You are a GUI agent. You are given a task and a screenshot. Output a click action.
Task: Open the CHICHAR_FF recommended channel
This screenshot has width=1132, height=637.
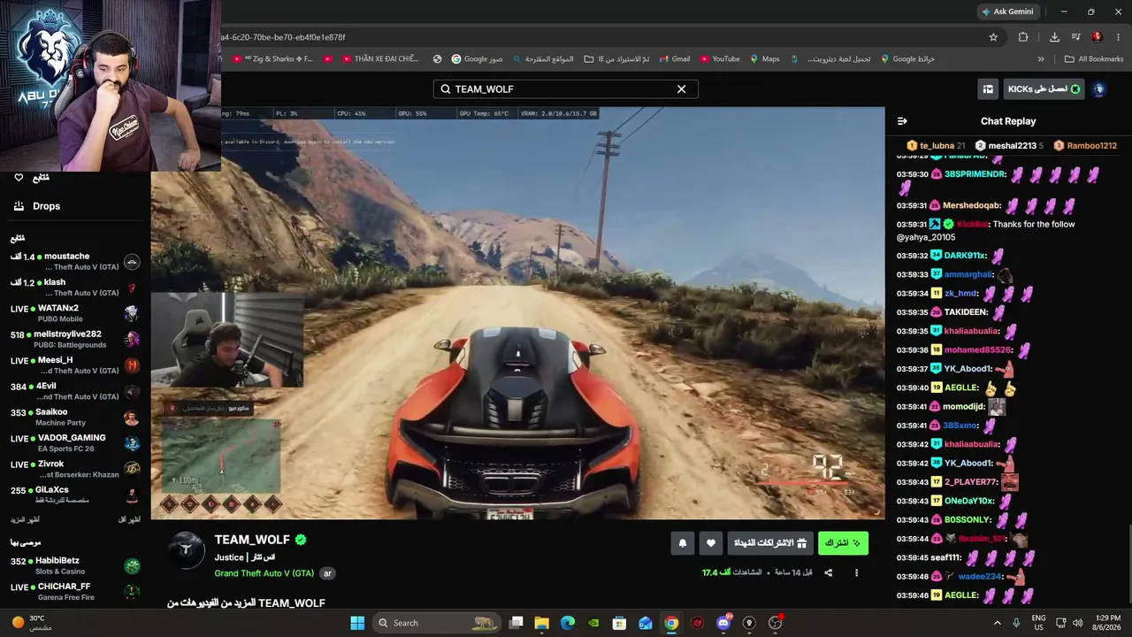click(x=75, y=592)
